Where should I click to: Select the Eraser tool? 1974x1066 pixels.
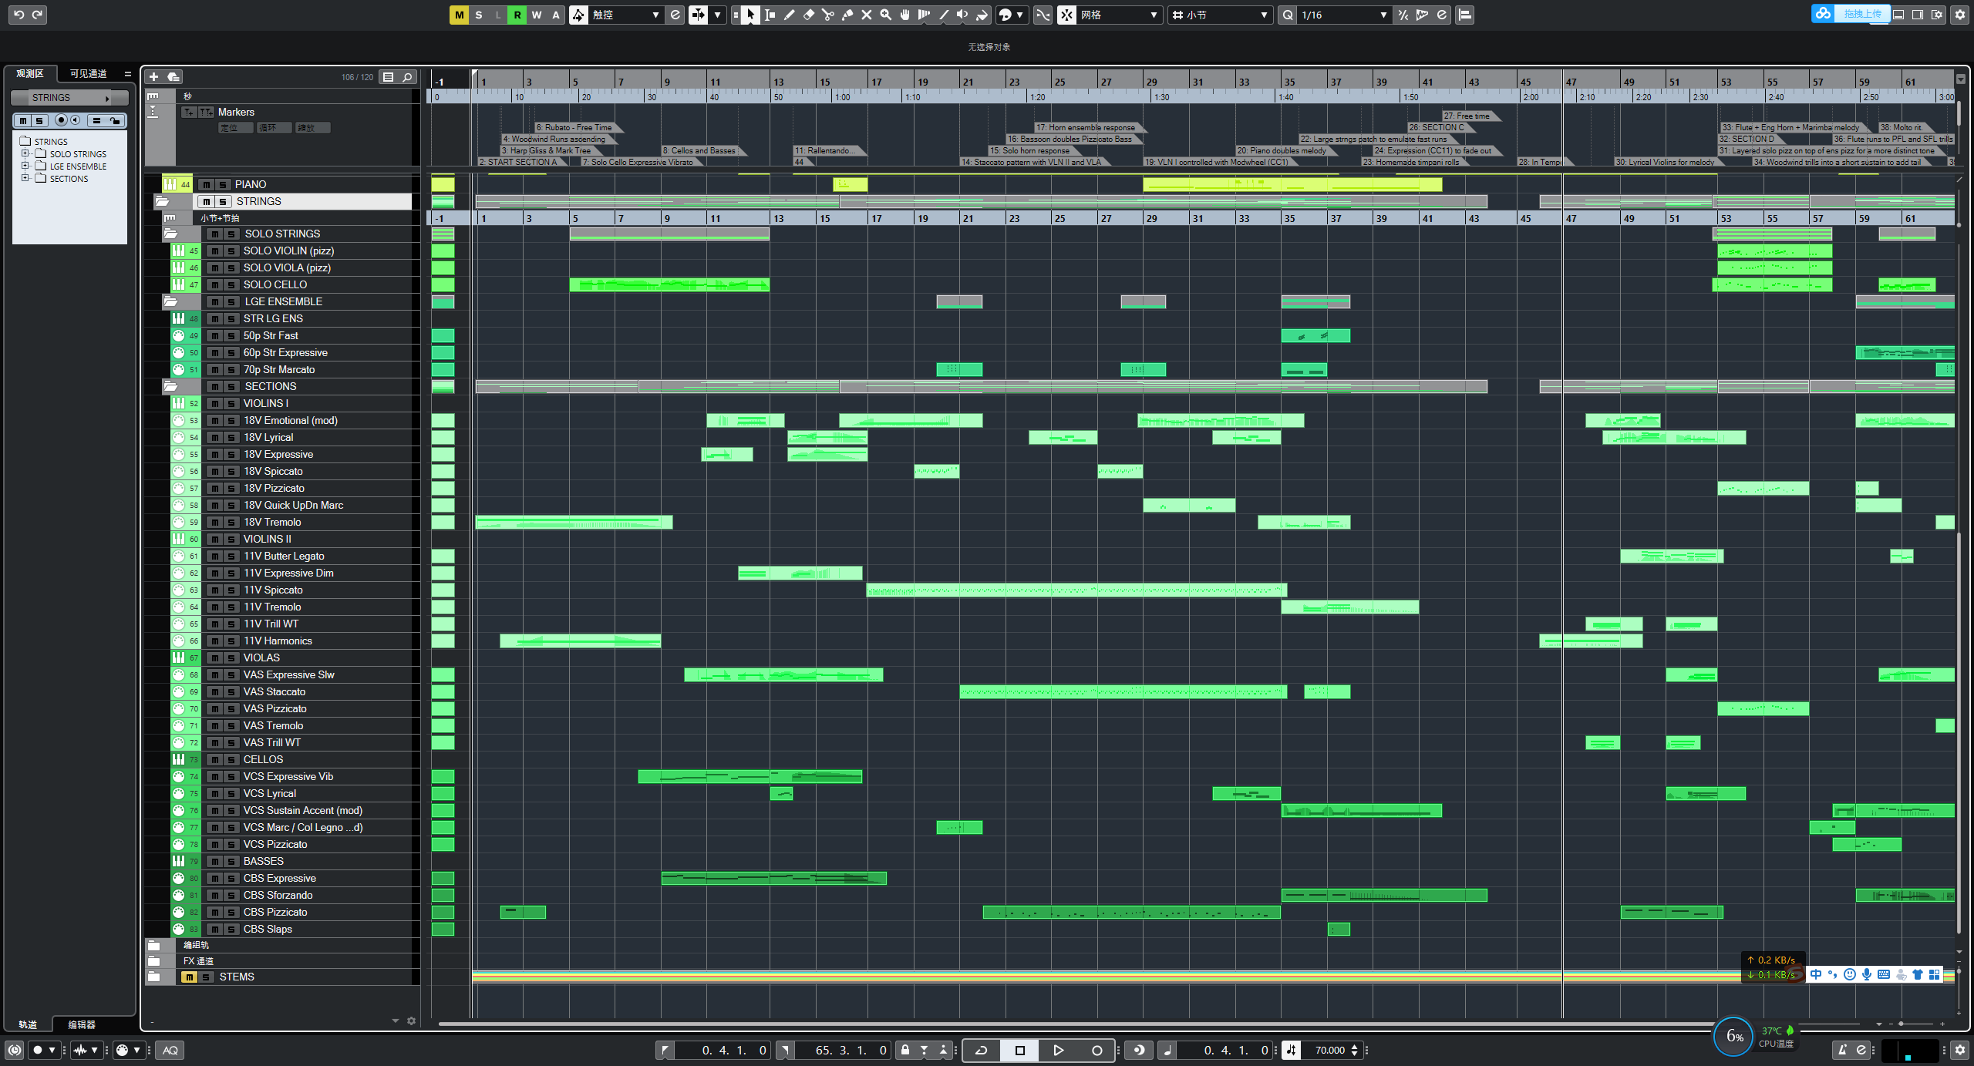pos(808,15)
